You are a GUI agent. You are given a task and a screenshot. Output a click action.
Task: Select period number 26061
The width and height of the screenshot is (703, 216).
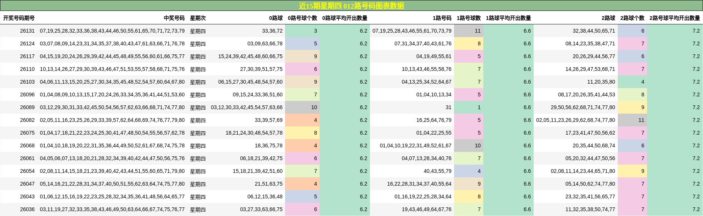[27, 158]
